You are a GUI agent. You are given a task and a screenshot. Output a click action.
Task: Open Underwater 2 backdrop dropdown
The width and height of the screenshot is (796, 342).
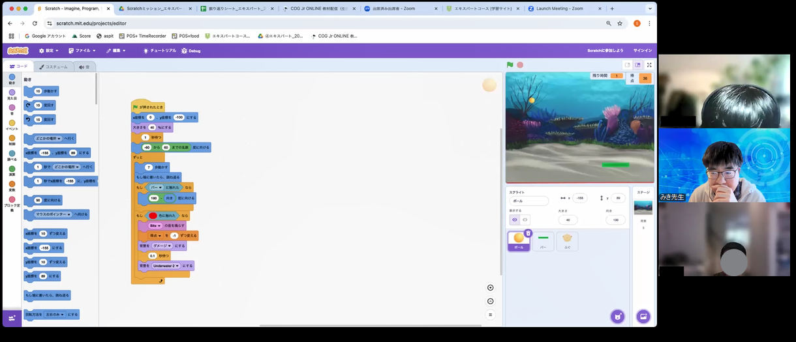tap(166, 266)
